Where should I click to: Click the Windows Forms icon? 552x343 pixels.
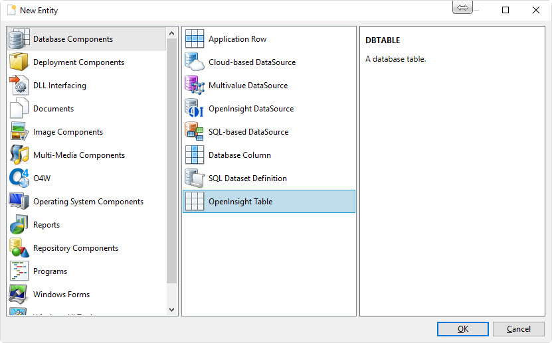click(19, 294)
